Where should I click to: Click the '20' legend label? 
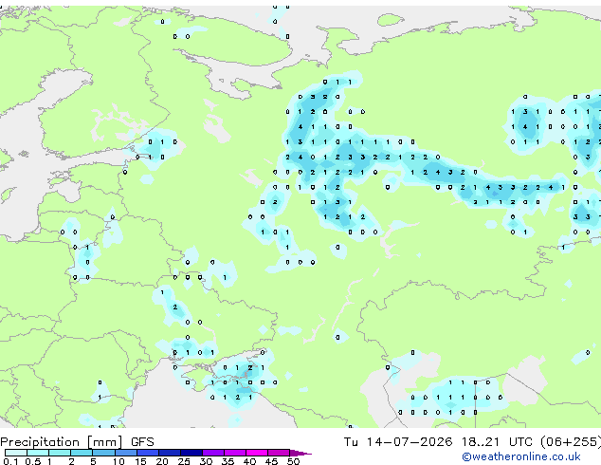click(x=162, y=461)
